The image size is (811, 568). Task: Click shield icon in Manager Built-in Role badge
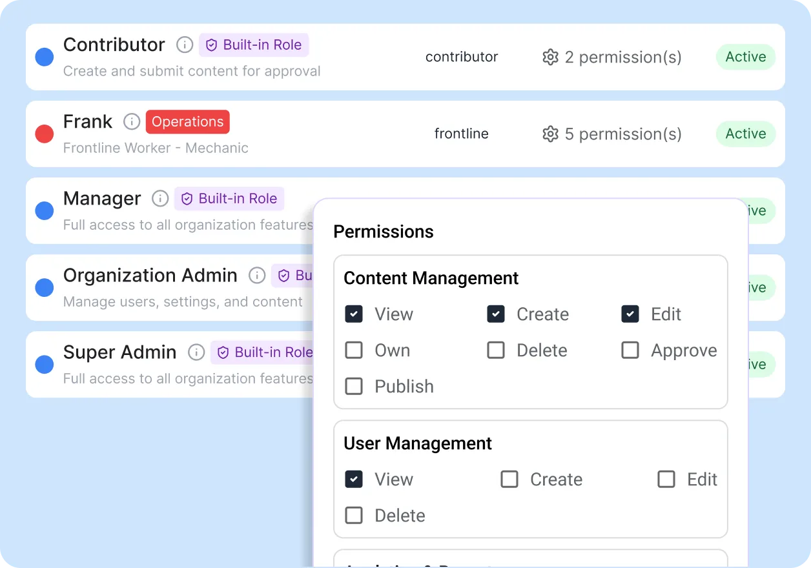(x=187, y=199)
